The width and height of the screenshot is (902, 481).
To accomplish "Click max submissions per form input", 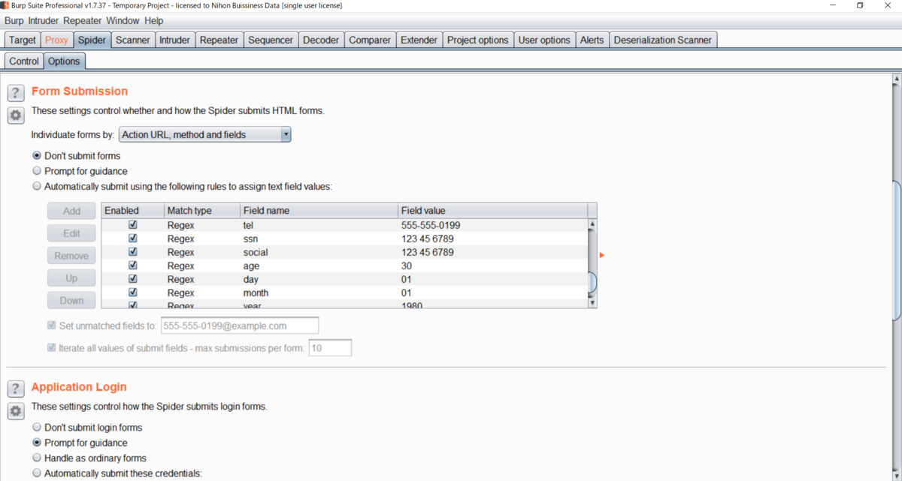I will coord(330,348).
